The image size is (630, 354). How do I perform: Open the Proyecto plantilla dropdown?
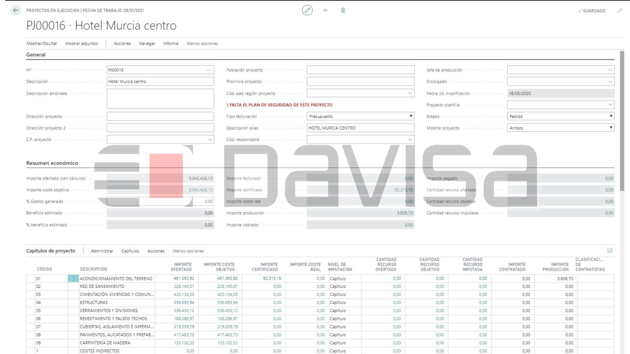(x=610, y=105)
